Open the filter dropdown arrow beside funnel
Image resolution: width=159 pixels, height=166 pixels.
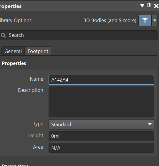click(155, 20)
